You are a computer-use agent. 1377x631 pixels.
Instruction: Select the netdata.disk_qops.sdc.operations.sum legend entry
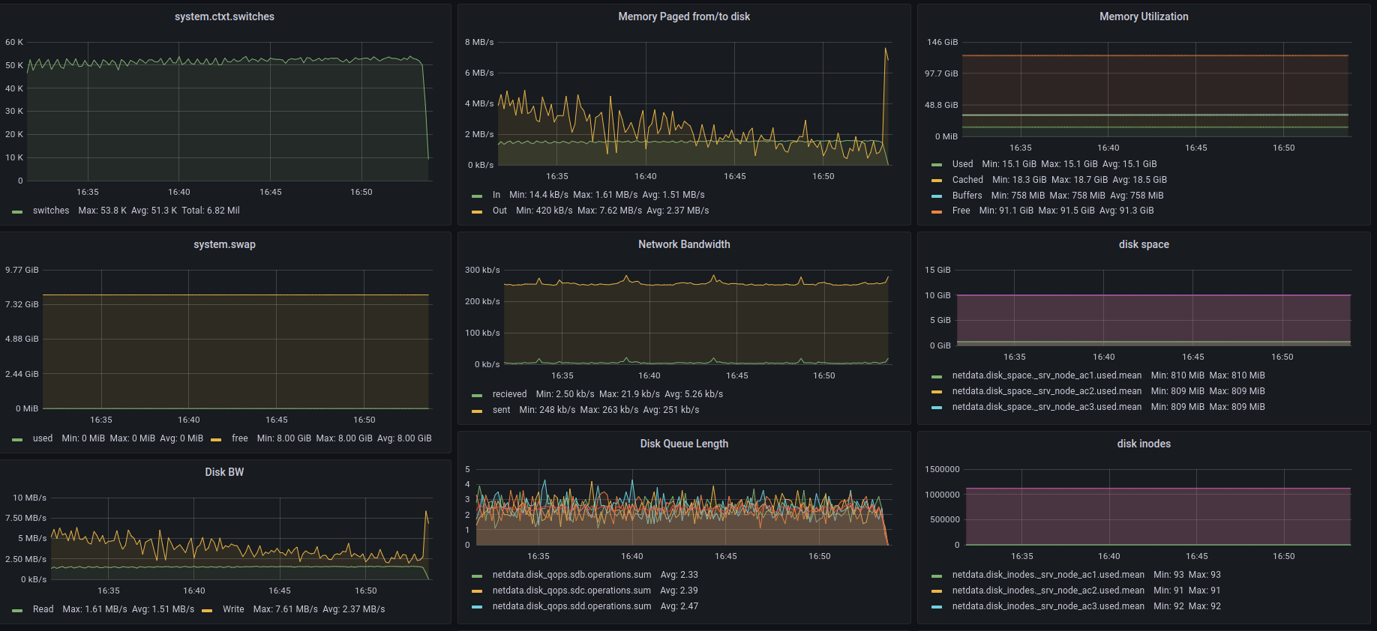(x=571, y=591)
